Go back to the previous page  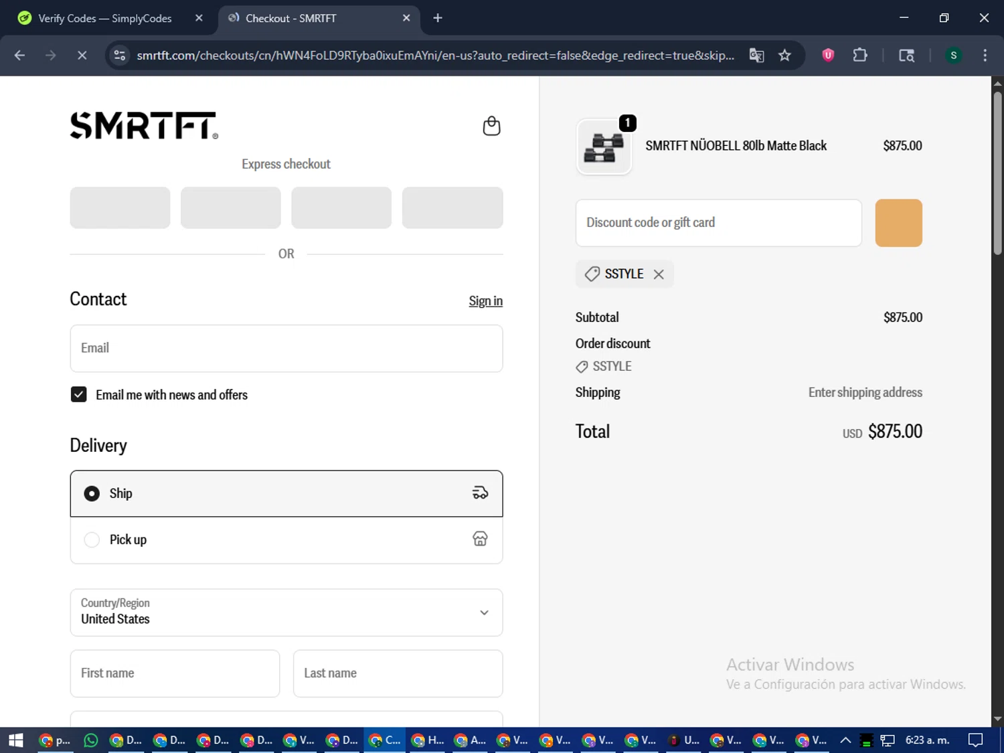coord(19,56)
